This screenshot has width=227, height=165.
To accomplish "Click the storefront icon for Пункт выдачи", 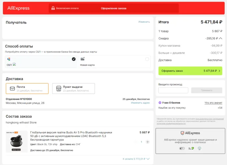I will point(58,89).
